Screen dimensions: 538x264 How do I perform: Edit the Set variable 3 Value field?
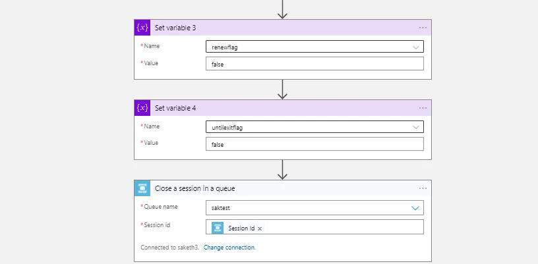point(314,64)
